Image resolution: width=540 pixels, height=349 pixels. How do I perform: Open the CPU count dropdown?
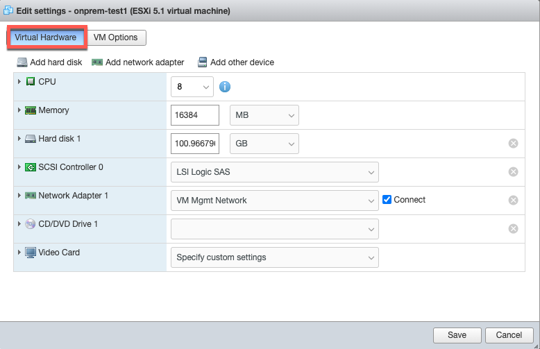tap(192, 87)
